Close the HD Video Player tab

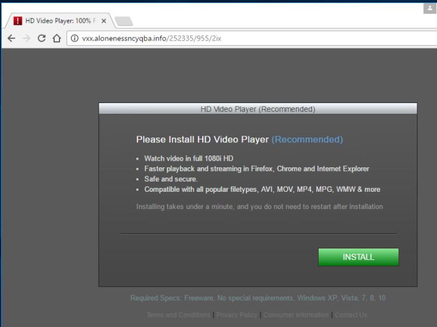[103, 21]
